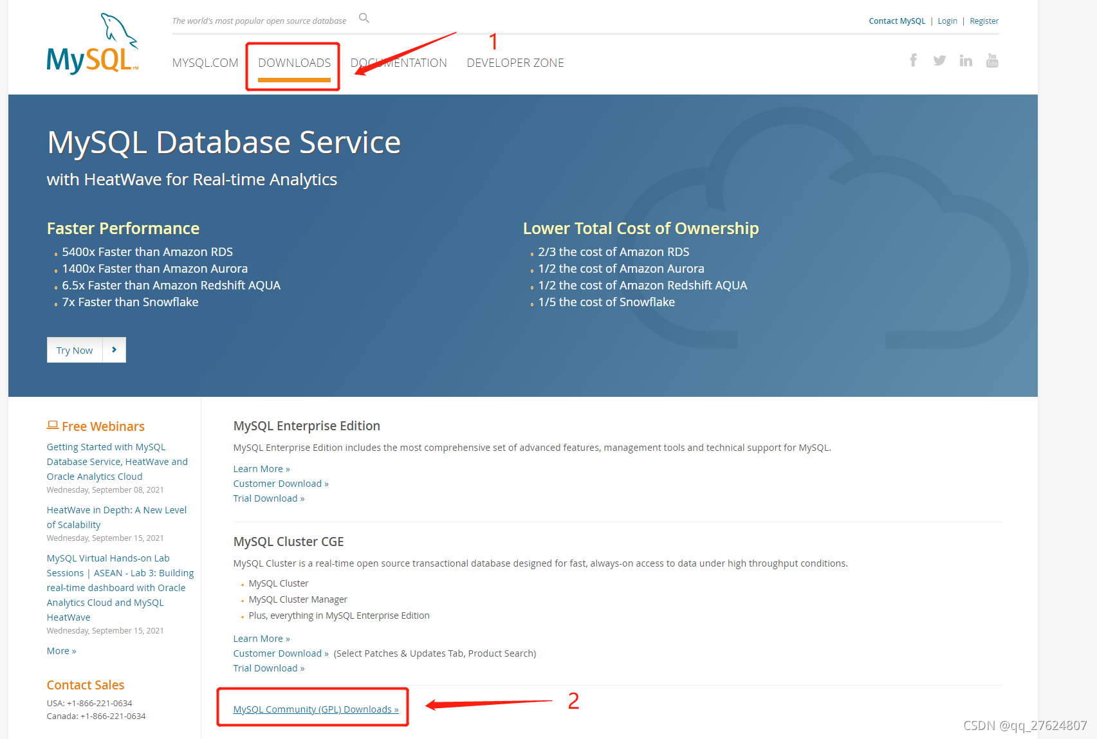Click the Register link

pos(984,21)
